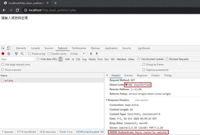The width and height of the screenshot is (200, 135).
Task: Close the request details pane
Action: point(107,76)
